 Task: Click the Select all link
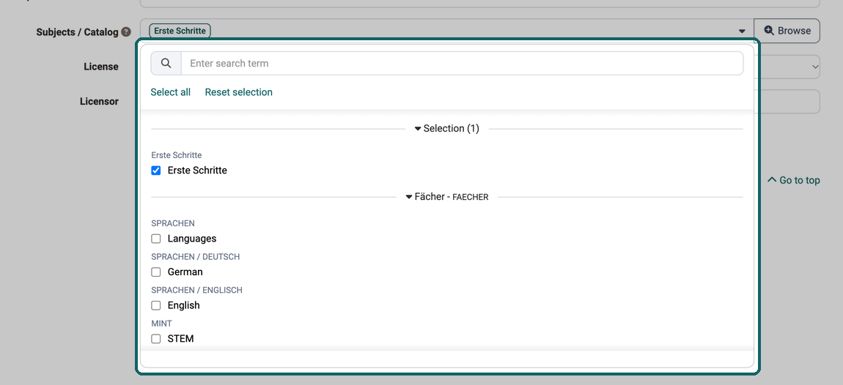[x=170, y=92]
